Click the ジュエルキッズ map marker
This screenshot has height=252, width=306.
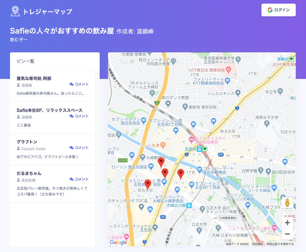tap(238, 93)
